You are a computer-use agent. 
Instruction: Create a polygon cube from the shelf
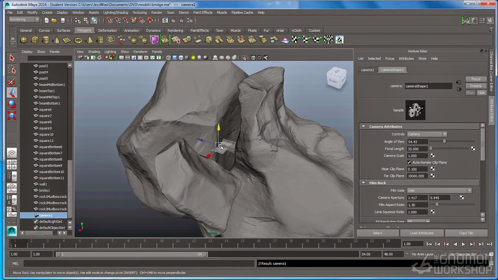coord(35,40)
